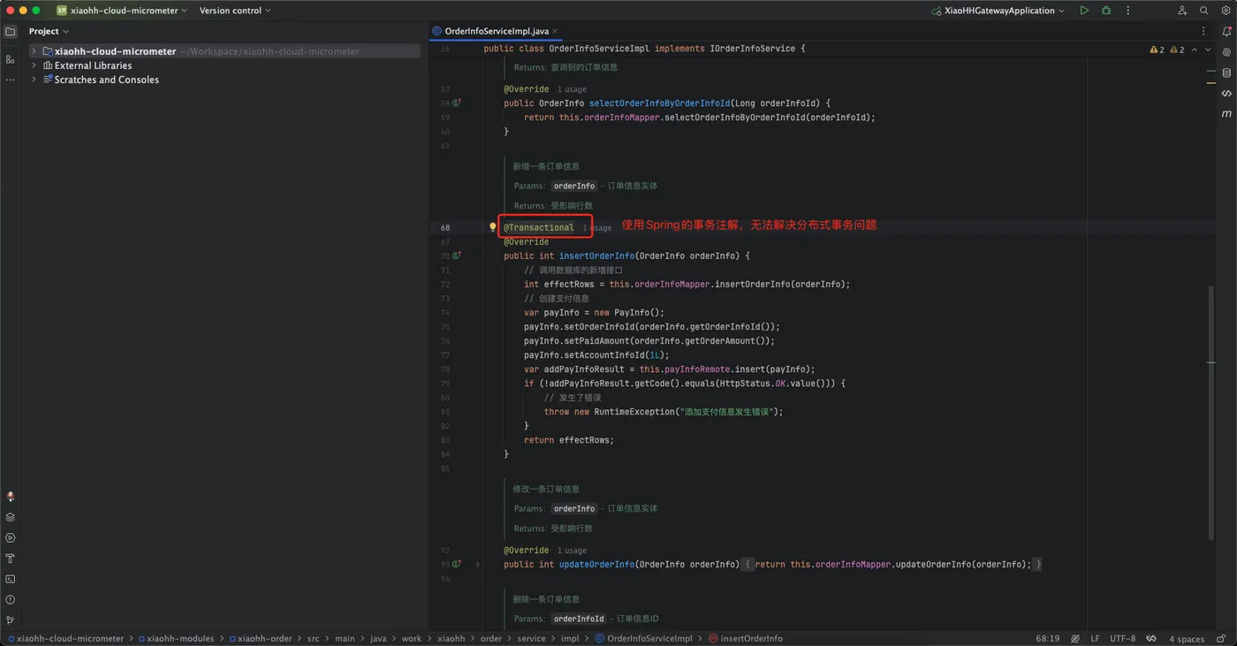This screenshot has height=646, width=1237.
Task: Open the Project view selector dropdown
Action: tap(49, 31)
